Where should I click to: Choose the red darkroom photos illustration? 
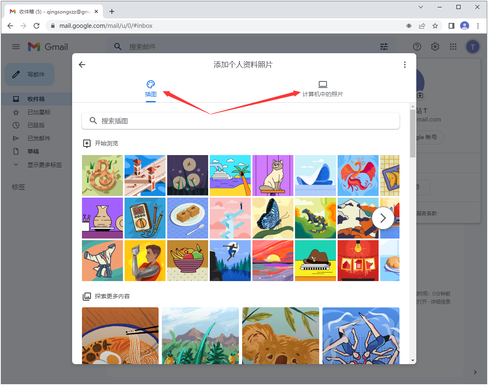[x=358, y=261]
